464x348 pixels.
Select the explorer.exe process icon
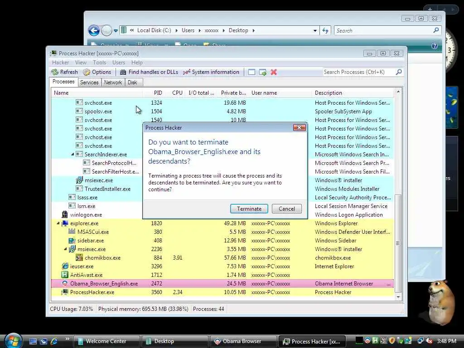pos(64,223)
